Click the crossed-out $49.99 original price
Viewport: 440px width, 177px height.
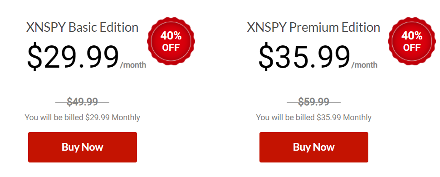[x=82, y=102]
